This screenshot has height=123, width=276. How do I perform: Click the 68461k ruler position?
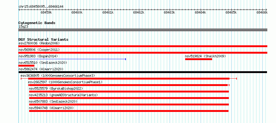[108, 12]
